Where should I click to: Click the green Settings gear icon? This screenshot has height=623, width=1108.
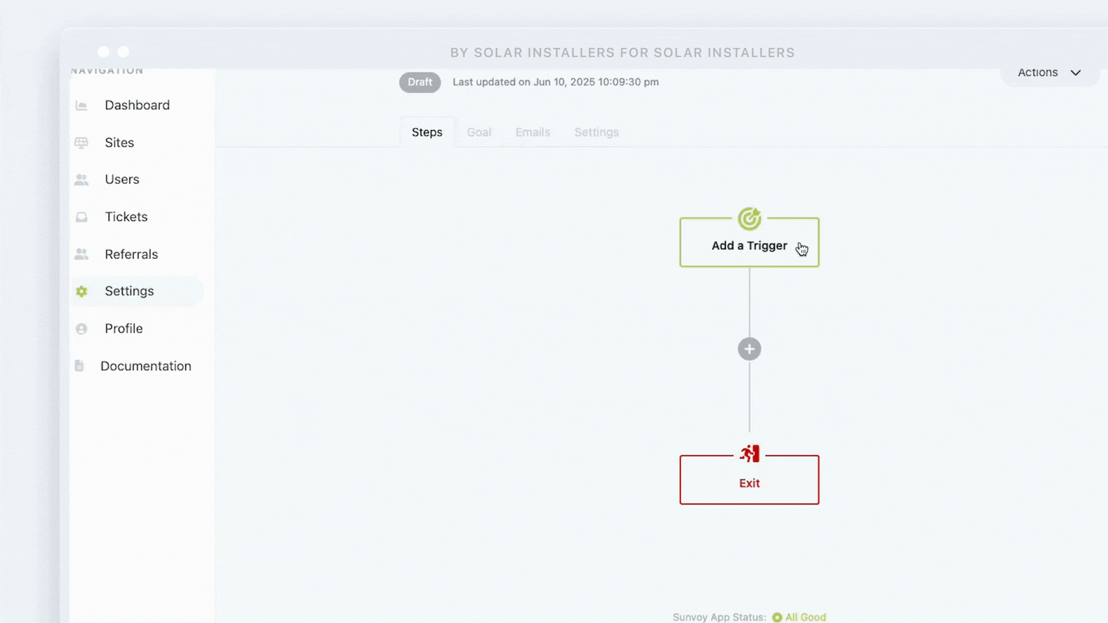click(x=81, y=291)
